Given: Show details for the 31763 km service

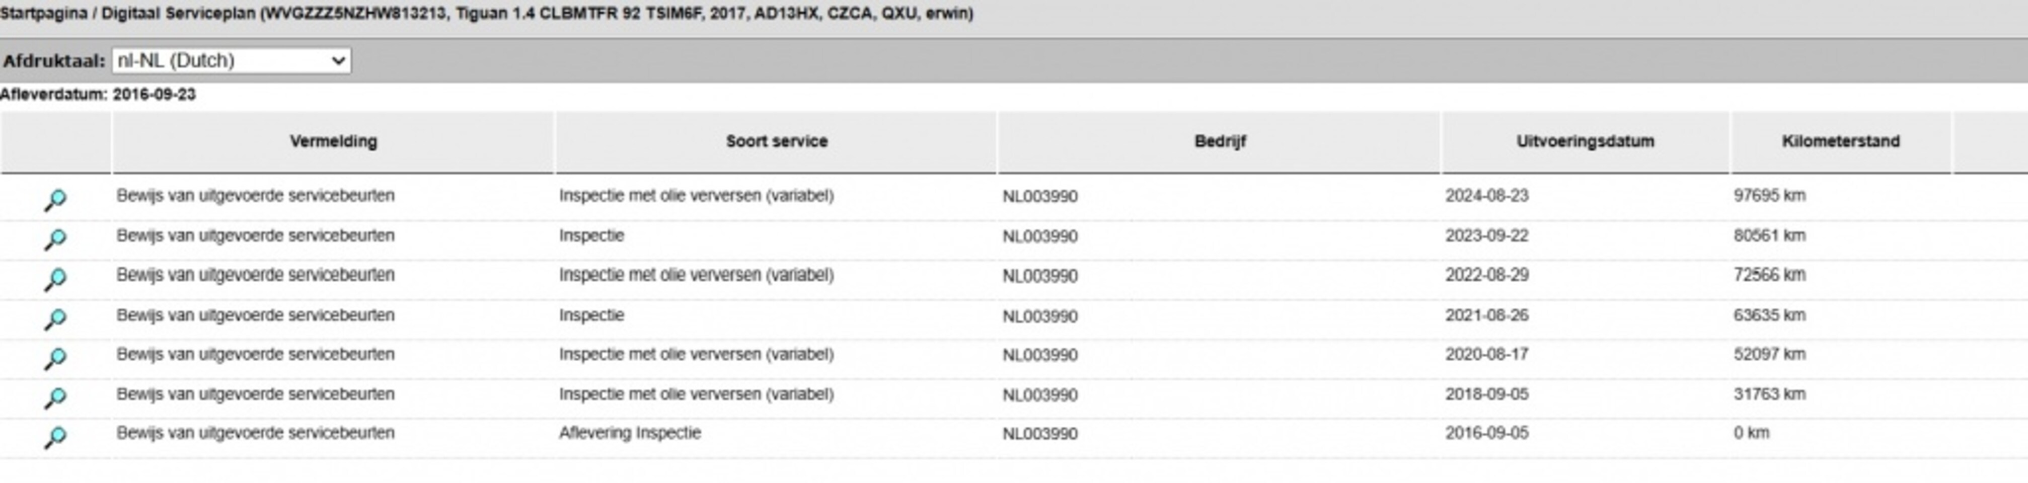Looking at the screenshot, I should click(55, 397).
